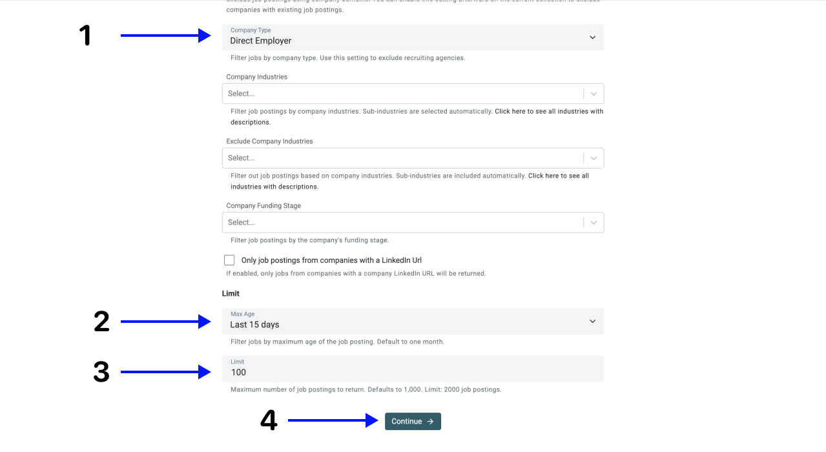The height and width of the screenshot is (452, 826).
Task: Open 'Click here' link under Exclude Company Industries
Action: 544,176
